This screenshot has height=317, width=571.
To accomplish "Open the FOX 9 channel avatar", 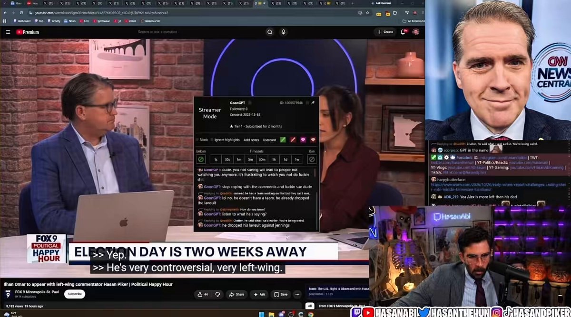I will pos(8,294).
